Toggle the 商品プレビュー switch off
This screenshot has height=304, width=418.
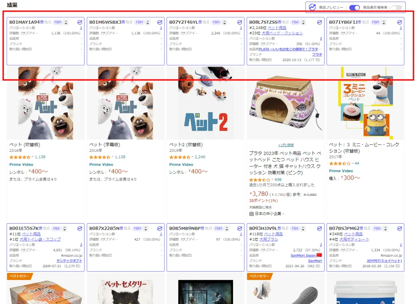click(x=354, y=7)
